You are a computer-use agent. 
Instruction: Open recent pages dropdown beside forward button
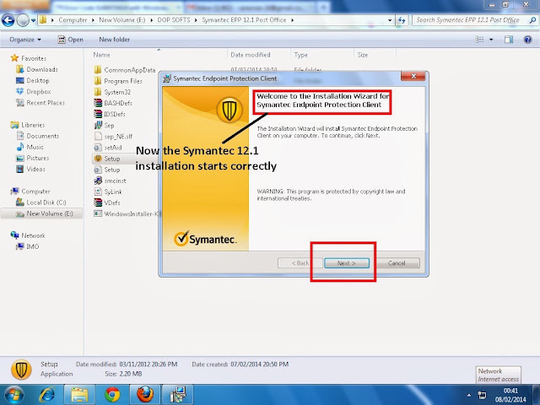point(34,20)
